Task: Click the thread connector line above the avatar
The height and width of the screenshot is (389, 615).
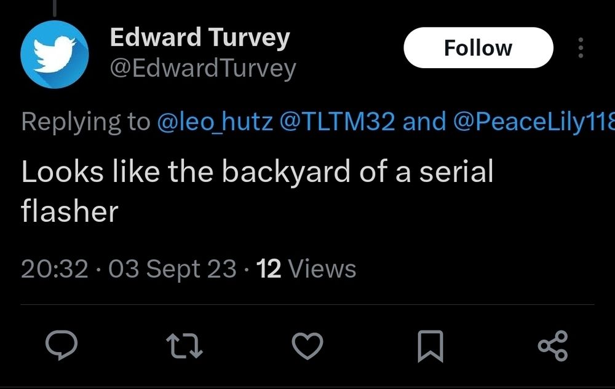Action: 54,7
